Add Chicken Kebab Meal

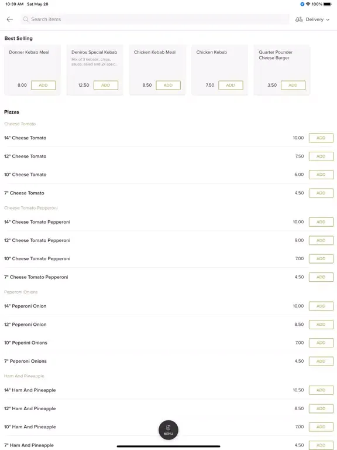point(168,85)
